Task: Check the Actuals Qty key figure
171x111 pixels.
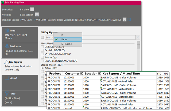Action: point(42,57)
